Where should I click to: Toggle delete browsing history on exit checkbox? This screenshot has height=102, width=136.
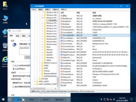[x=14, y=87]
